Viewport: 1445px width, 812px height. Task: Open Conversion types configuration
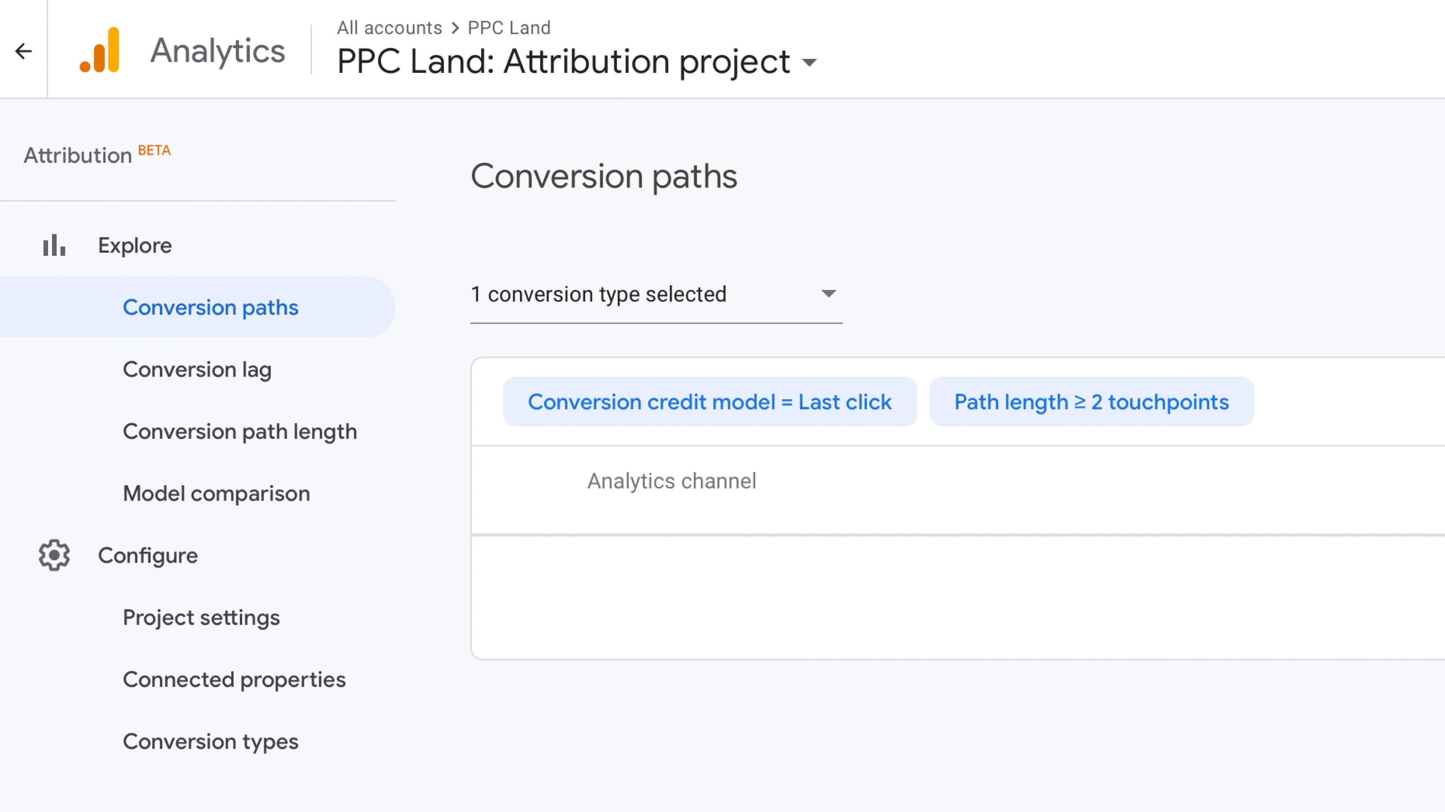210,741
